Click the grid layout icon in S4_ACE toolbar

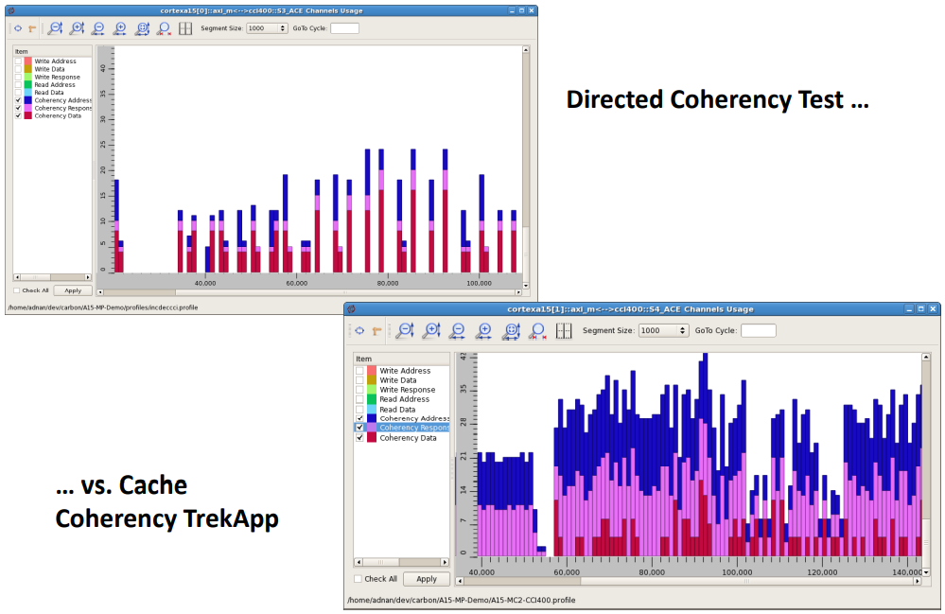[x=564, y=330]
